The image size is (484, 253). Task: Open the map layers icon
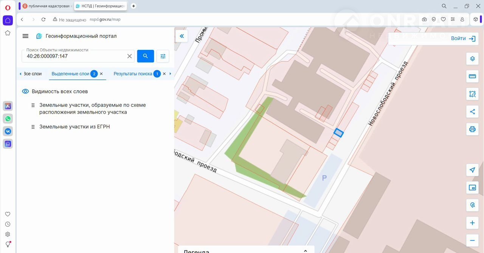pos(472,59)
